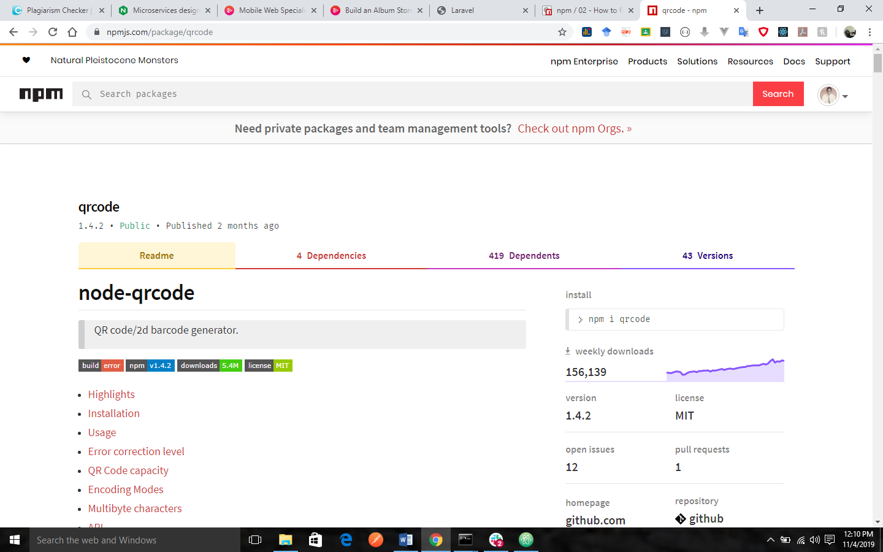Jump to Error correction level section
This screenshot has height=552, width=883.
pyautogui.click(x=136, y=451)
